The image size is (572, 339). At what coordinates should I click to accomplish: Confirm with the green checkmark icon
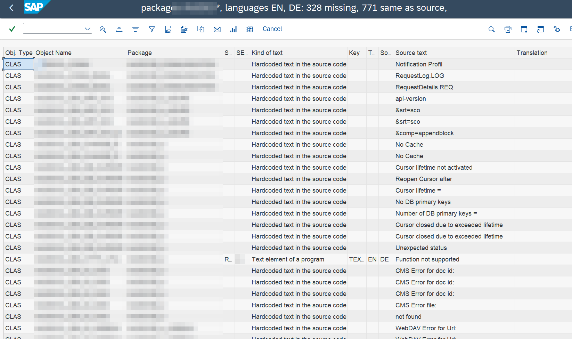(x=12, y=29)
